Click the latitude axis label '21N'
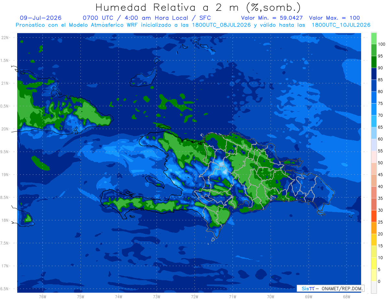389x301 pixels. point(5,83)
